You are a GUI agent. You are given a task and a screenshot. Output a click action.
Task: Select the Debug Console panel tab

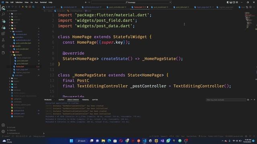tap(73, 100)
